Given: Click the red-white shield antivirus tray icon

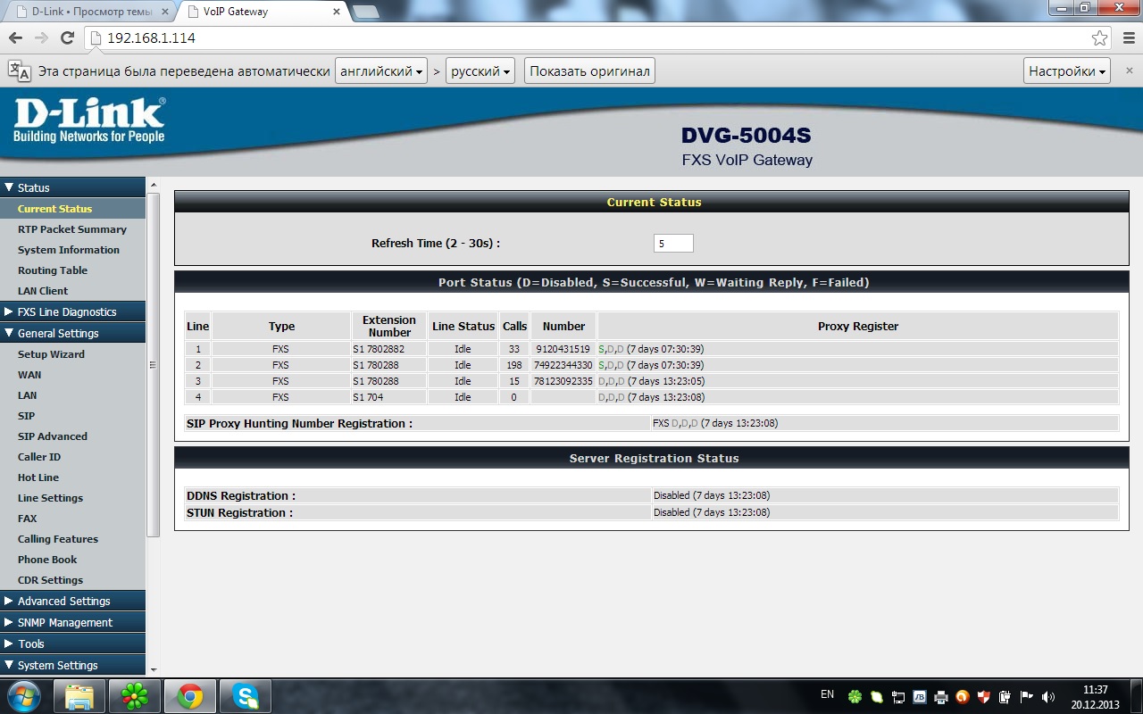Looking at the screenshot, I should [984, 696].
